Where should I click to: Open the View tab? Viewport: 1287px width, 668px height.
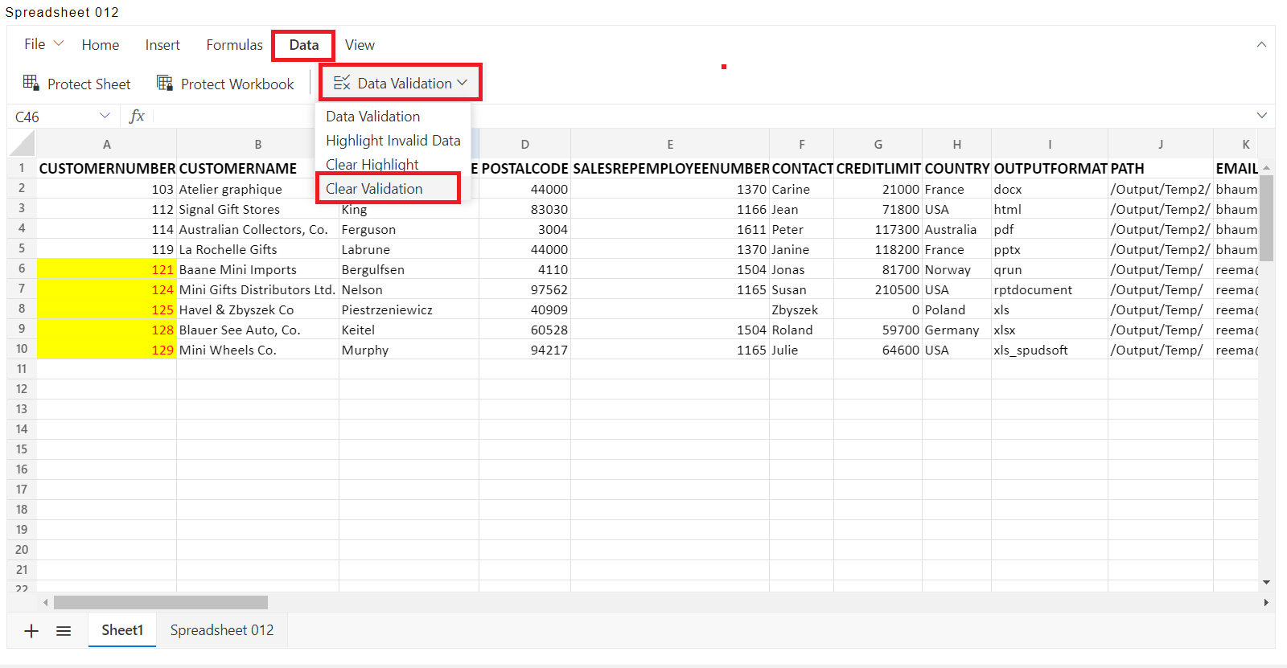click(360, 45)
